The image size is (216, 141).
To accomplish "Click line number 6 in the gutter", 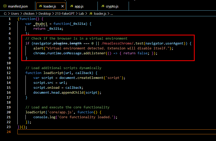I will click(x=10, y=43).
